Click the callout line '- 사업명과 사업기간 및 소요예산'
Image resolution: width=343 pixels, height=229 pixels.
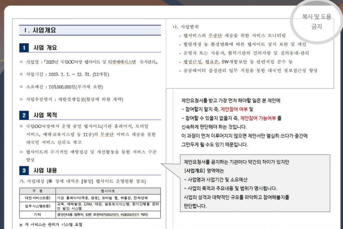click(216, 180)
